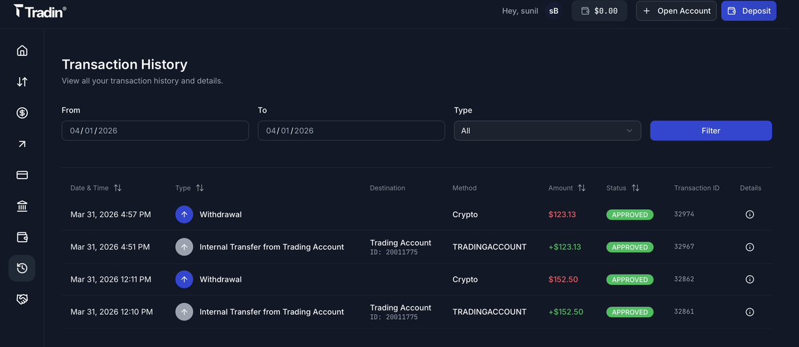Click the date Mar 31, 2026 4:51 PM
The height and width of the screenshot is (347, 799).
click(x=110, y=247)
